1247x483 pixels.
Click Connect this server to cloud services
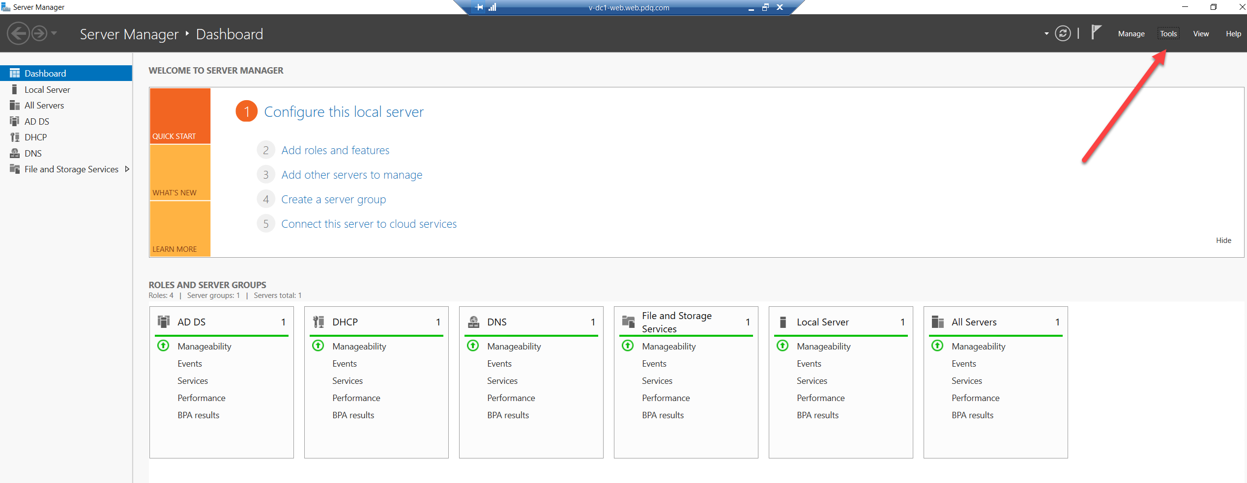click(369, 224)
